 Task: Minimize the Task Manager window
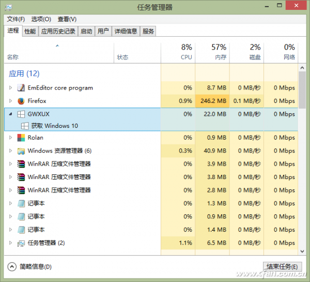tap(267, 6)
